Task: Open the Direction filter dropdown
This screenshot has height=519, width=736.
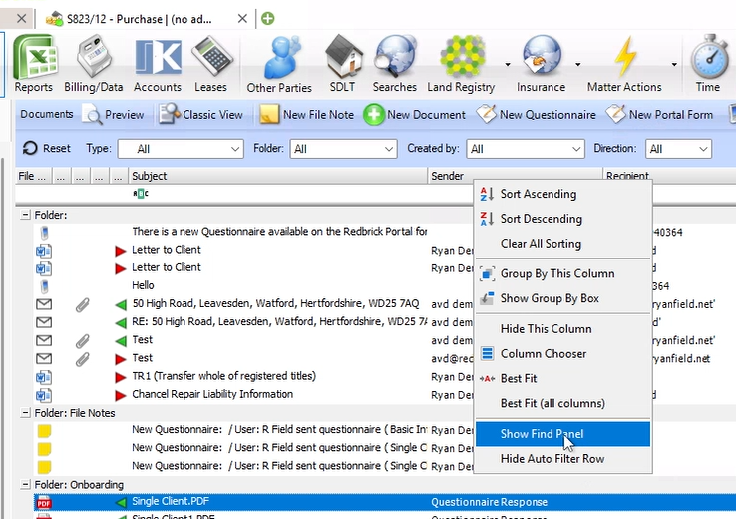Action: click(x=678, y=149)
